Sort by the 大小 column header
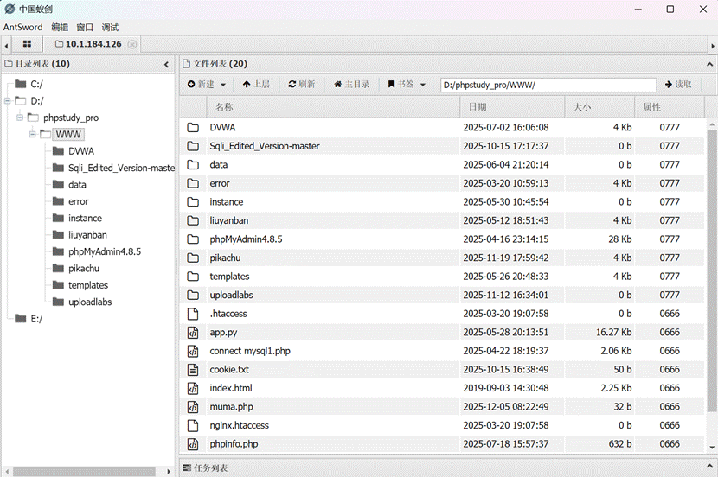The image size is (718, 477). [x=599, y=107]
